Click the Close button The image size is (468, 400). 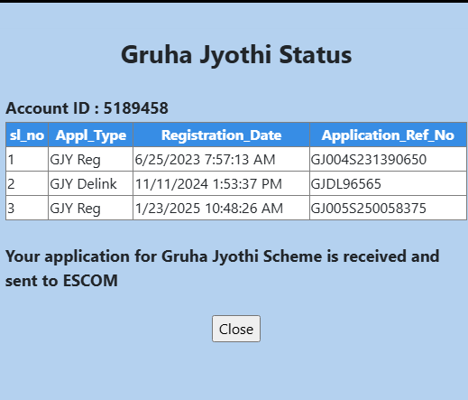[236, 329]
